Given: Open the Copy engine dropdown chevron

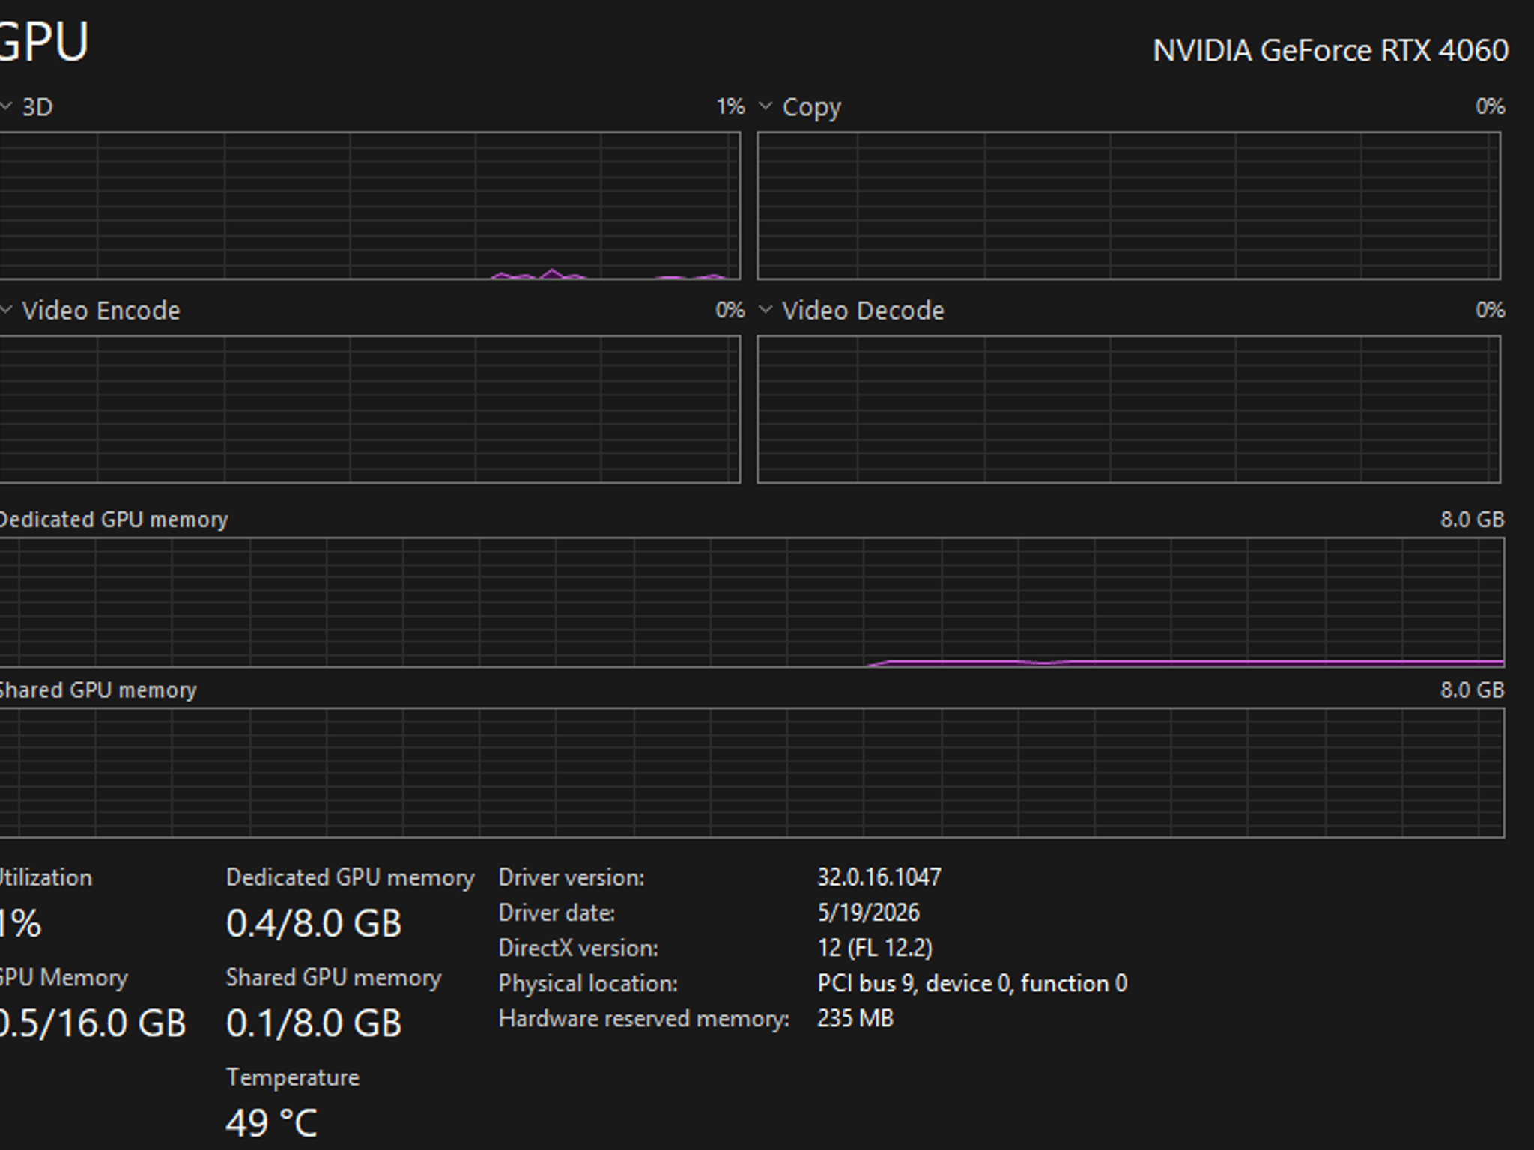Looking at the screenshot, I should pos(766,106).
